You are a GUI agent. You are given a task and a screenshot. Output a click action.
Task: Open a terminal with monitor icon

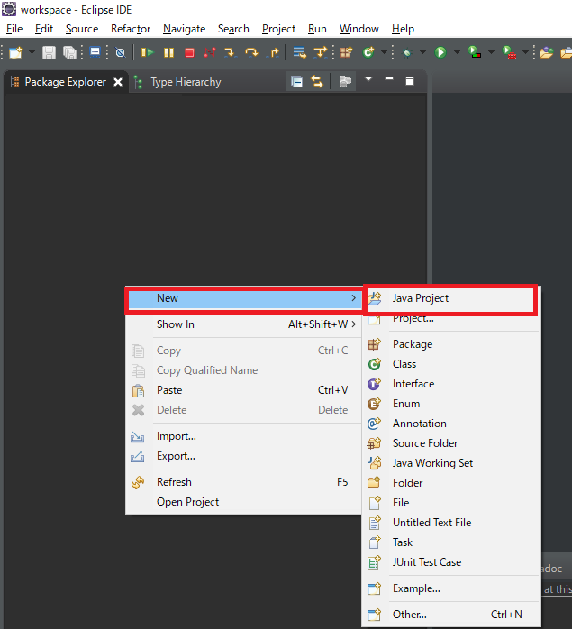[95, 52]
